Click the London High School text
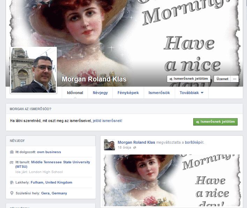The height and width of the screenshot is (208, 247). 46,172
